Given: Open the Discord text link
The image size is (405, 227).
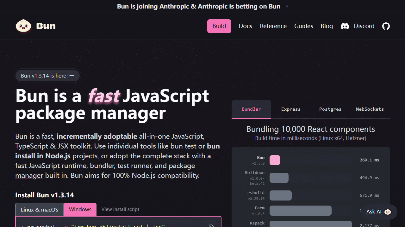Looking at the screenshot, I should pos(364,26).
